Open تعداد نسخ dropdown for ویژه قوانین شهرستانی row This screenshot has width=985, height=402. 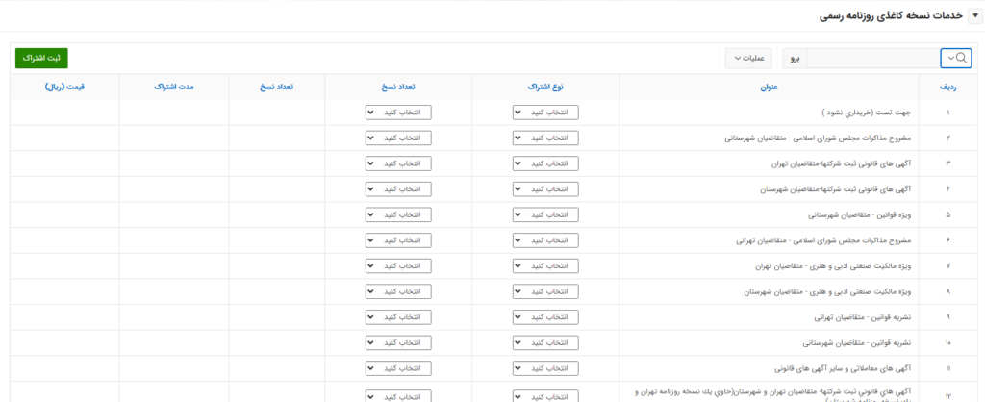[x=398, y=214]
